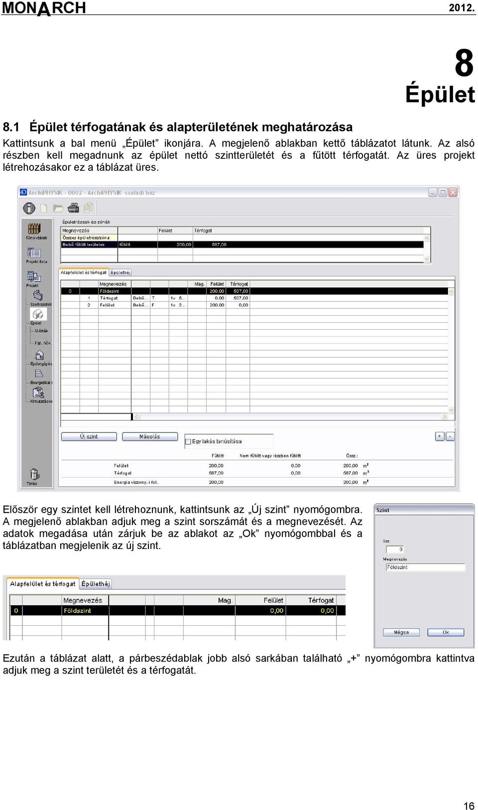The width and height of the screenshot is (478, 810).
Task: Click the new blank document toolbar icon
Action: (x=44, y=208)
